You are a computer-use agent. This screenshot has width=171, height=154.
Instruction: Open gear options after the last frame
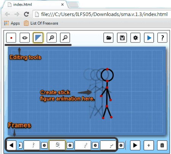point(121,145)
